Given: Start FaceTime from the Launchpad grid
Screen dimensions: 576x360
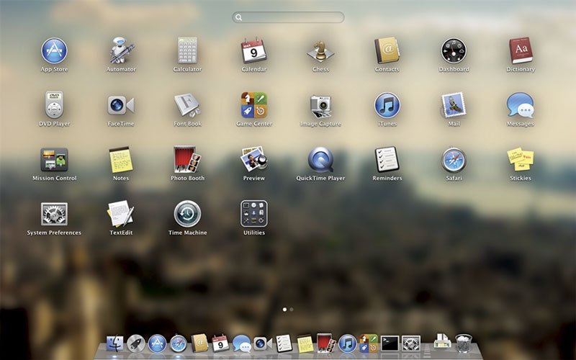Looking at the screenshot, I should (121, 105).
